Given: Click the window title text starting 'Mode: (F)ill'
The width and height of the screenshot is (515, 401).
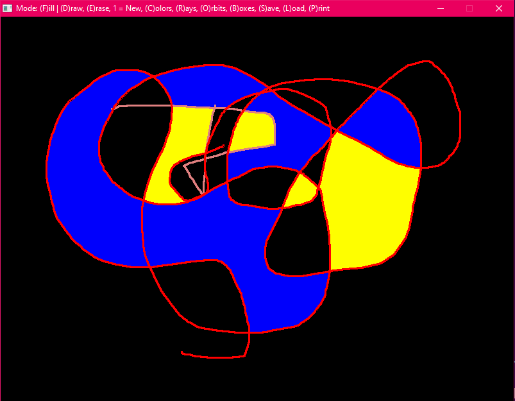Looking at the screenshot, I should [173, 8].
